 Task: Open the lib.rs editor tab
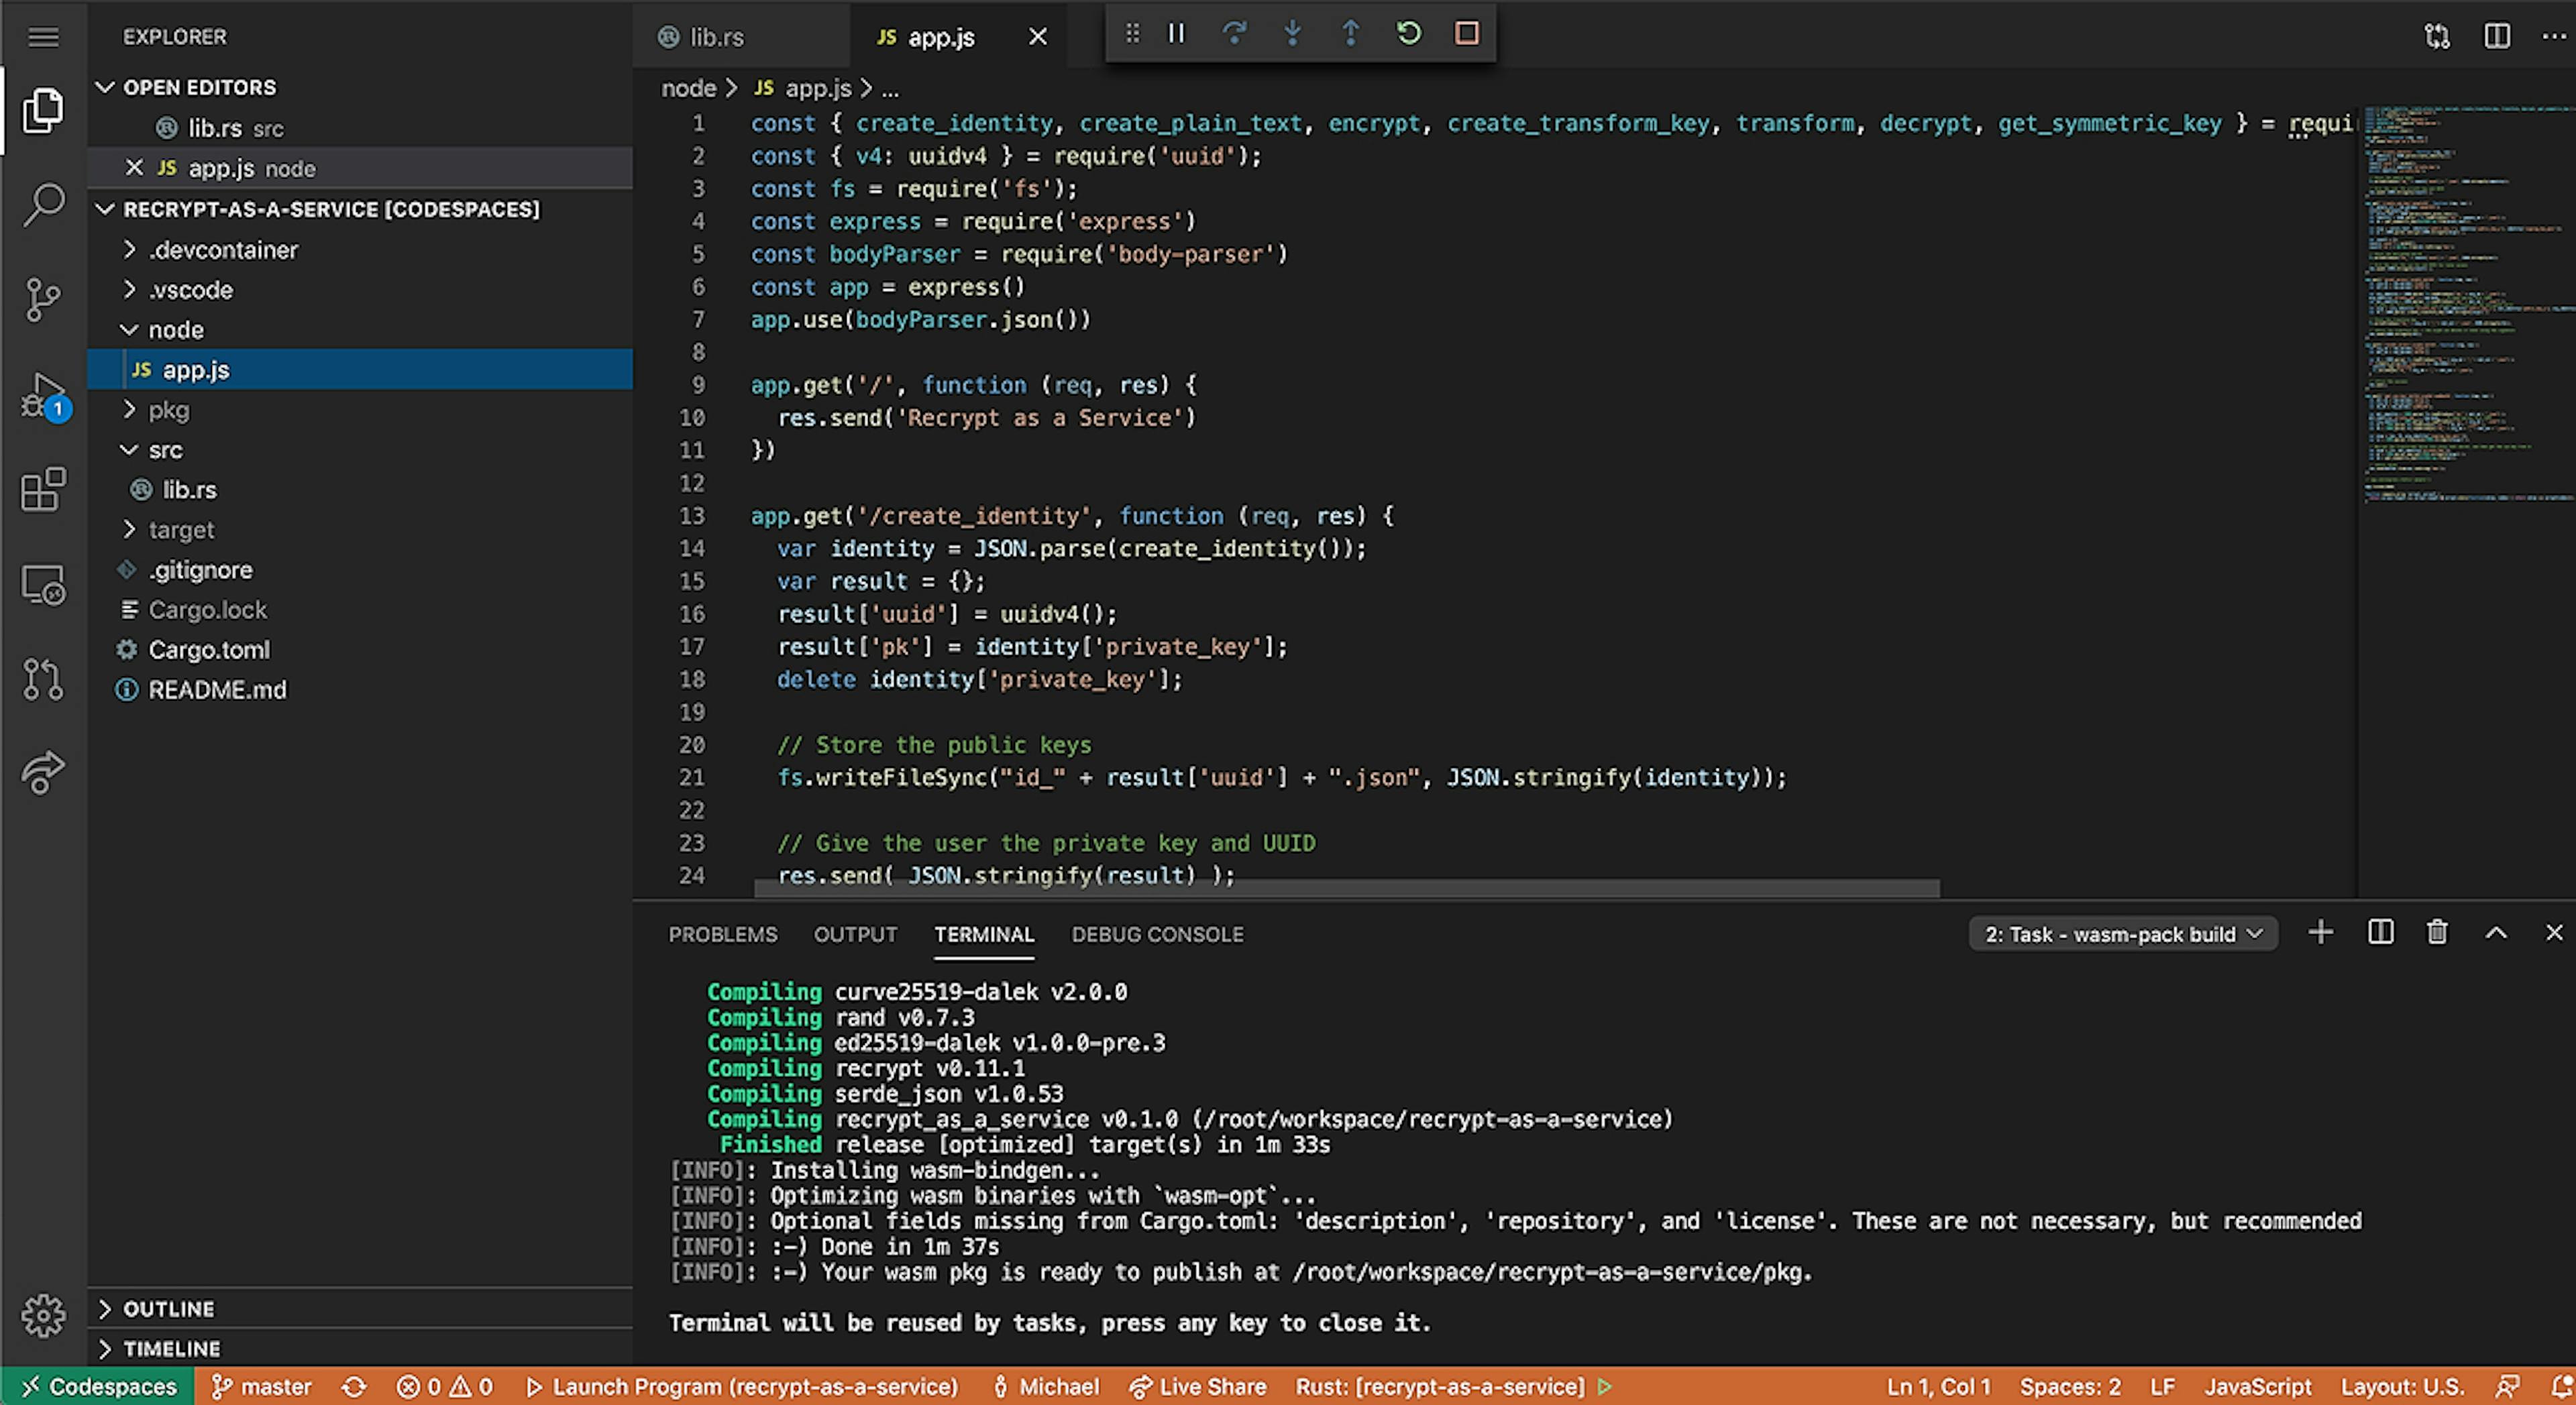715,37
